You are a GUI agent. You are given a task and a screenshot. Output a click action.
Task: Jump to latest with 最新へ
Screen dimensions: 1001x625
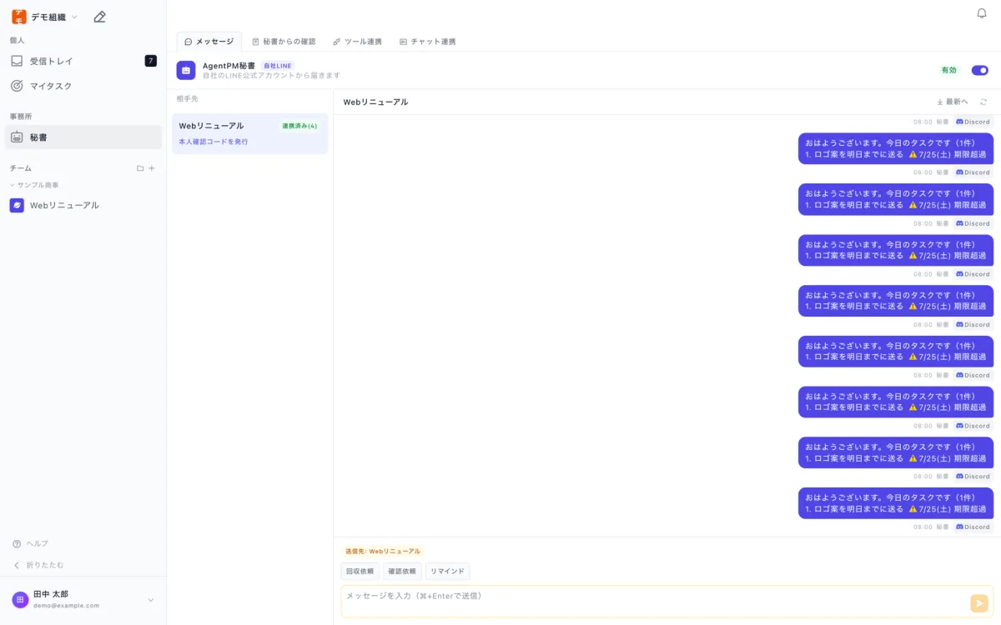pos(953,102)
